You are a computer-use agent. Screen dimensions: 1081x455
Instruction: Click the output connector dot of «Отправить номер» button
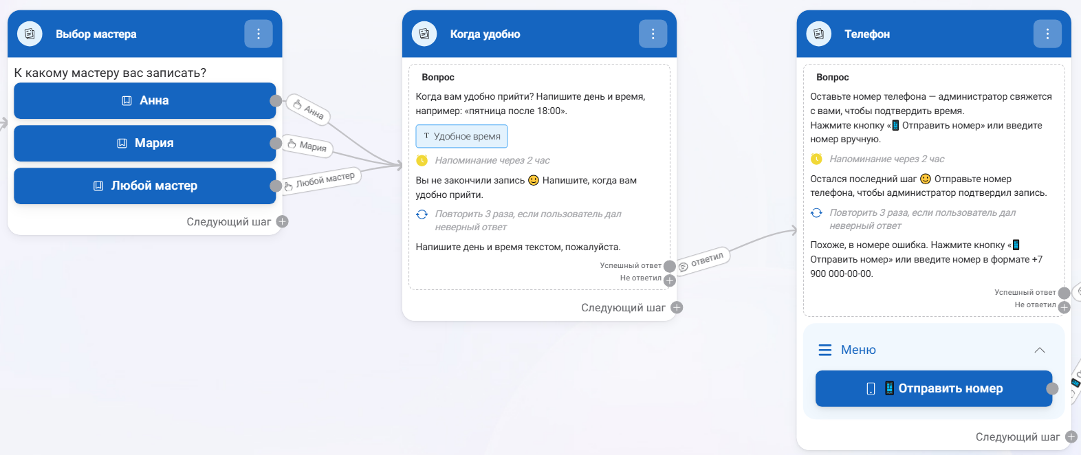(1052, 389)
